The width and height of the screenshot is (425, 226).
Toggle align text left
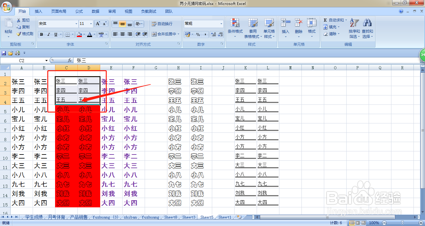pyautogui.click(x=115, y=34)
